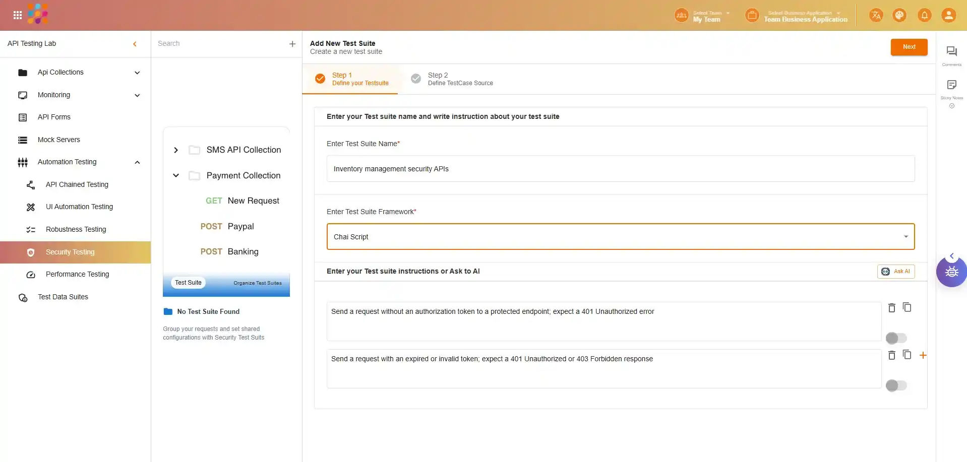Collapse the Automation Testing menu
The image size is (967, 462).
pyautogui.click(x=137, y=162)
